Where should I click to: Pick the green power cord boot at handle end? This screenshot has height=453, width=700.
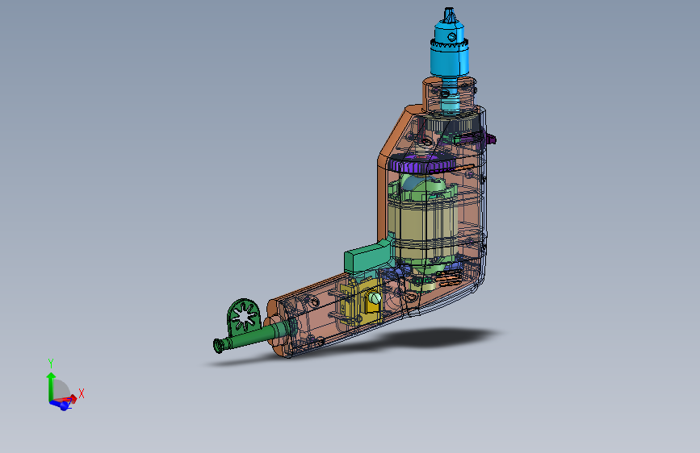(253, 339)
